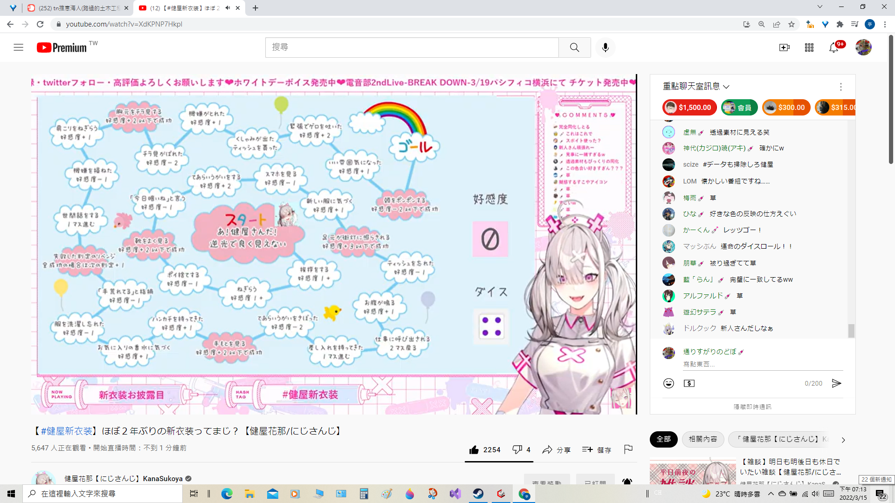The image size is (895, 503).
Task: Open the chat emoji picker
Action: tap(668, 383)
